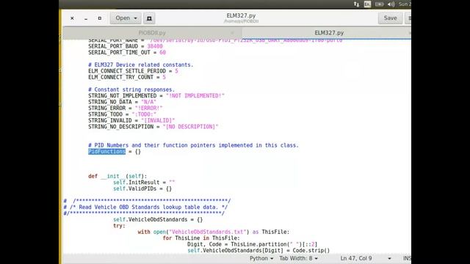The image size is (470, 264).
Task: Click the self.ValidPIDs = {} line
Action: click(x=142, y=189)
